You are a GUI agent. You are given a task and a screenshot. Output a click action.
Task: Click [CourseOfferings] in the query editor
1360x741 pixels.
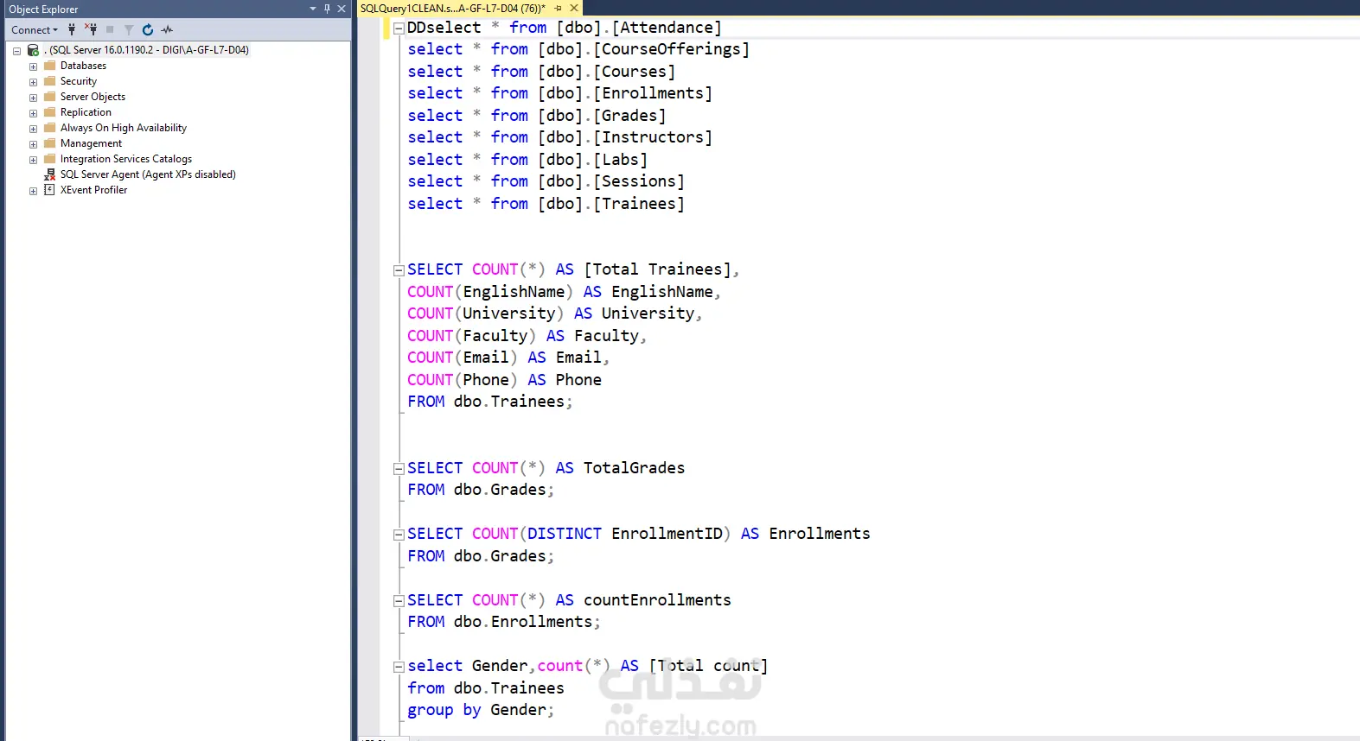pos(672,49)
